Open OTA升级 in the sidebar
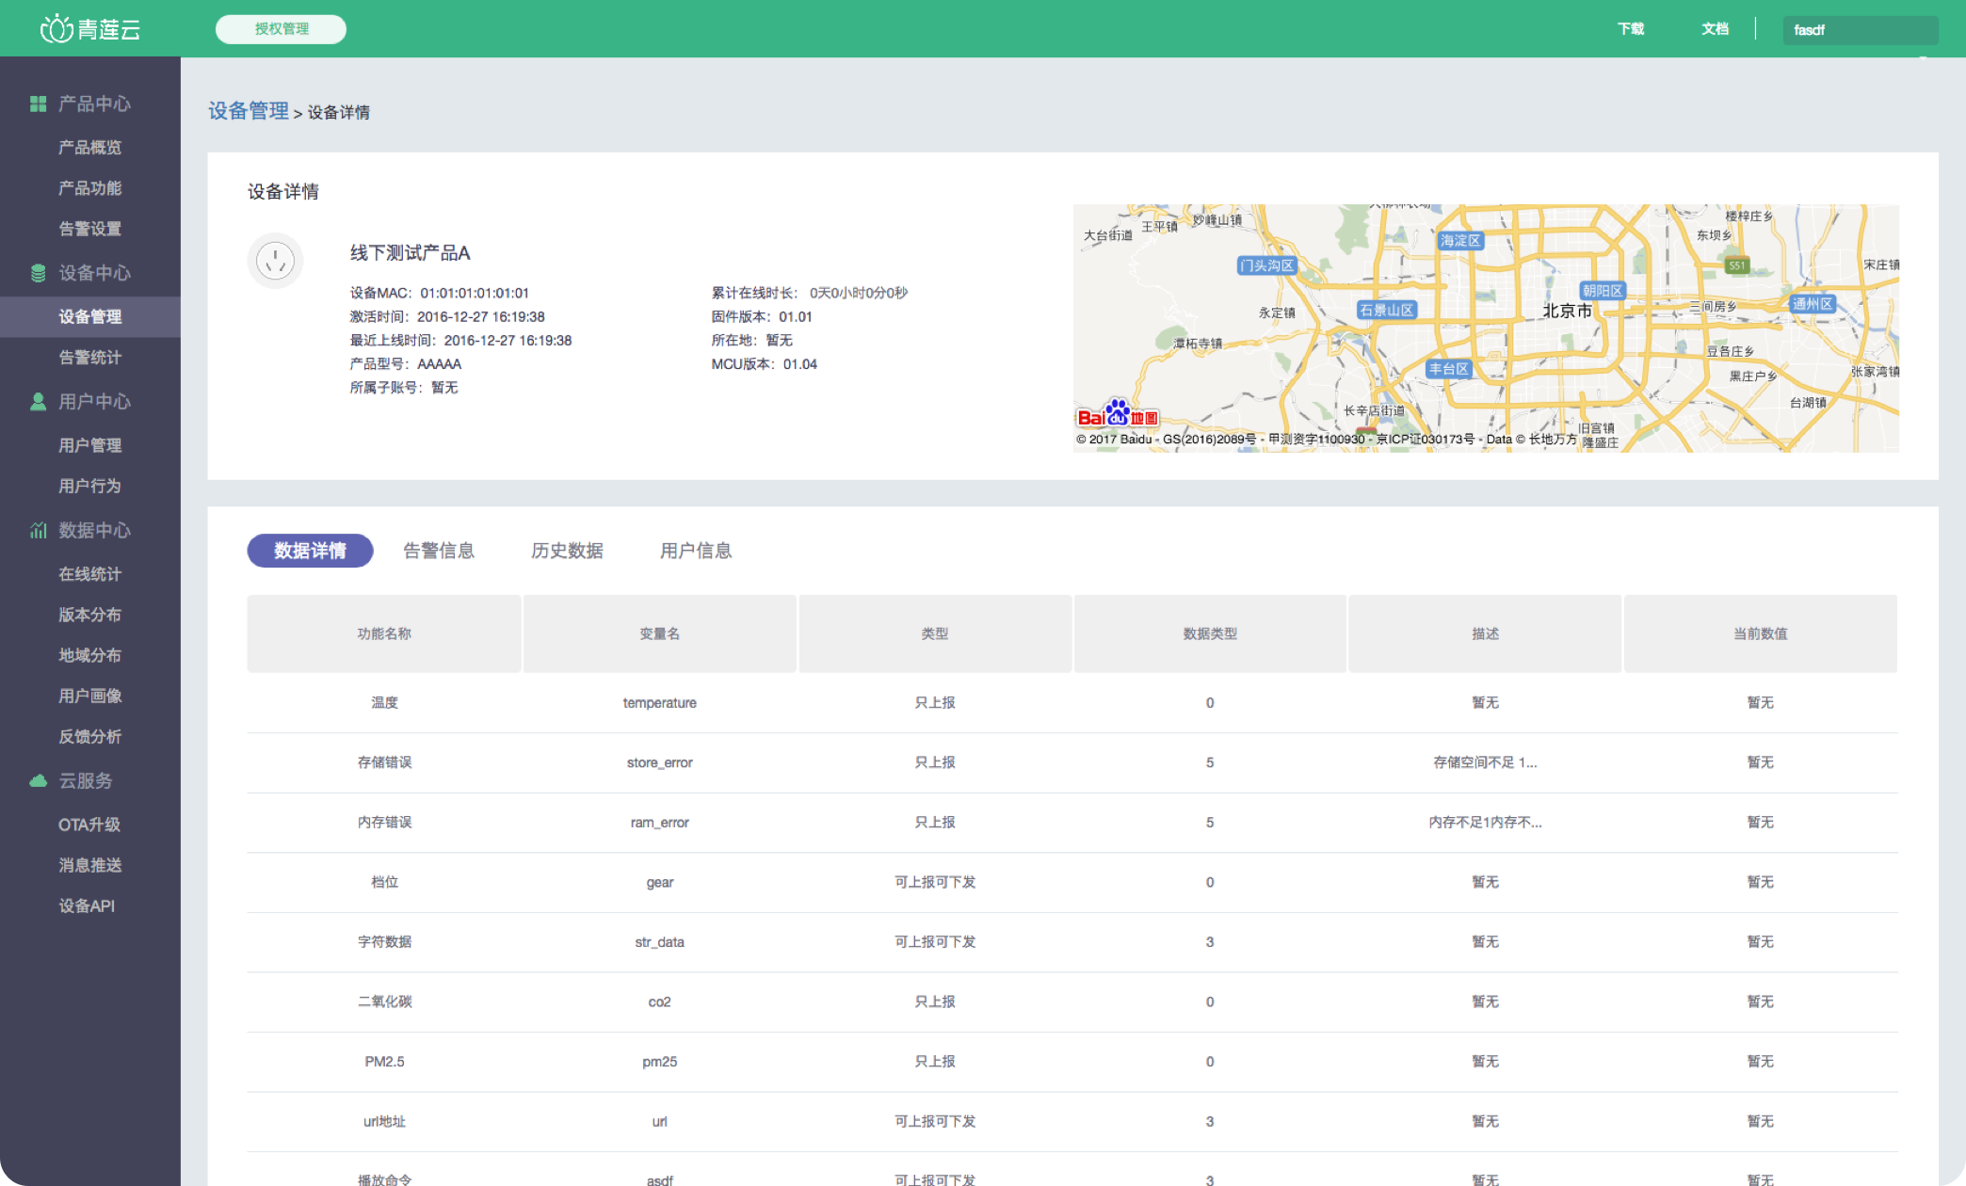Viewport: 1966px width, 1186px height. click(x=89, y=825)
